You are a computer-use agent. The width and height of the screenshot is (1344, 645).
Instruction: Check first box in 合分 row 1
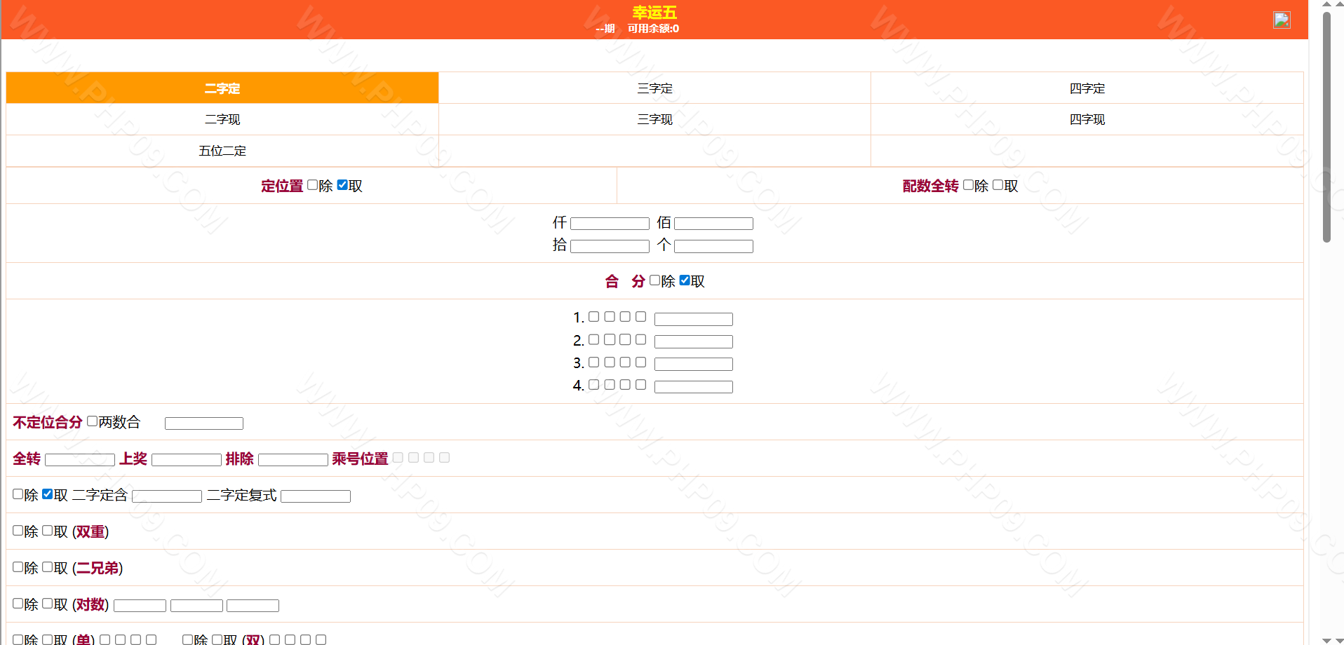point(593,317)
